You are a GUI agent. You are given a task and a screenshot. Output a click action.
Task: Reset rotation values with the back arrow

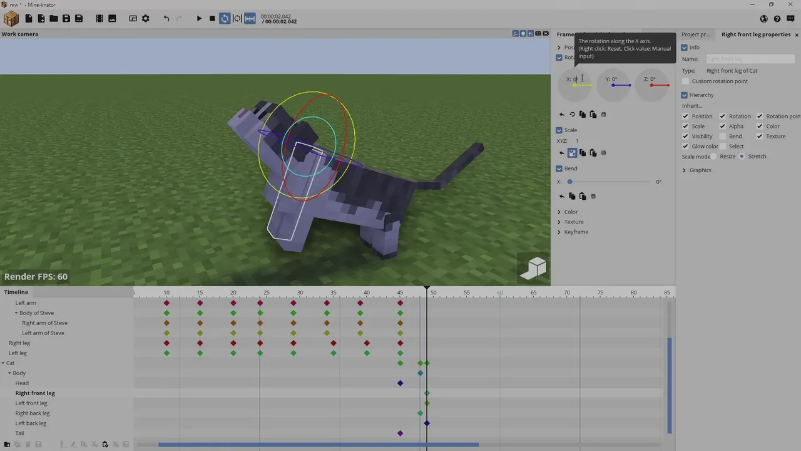[561, 115]
